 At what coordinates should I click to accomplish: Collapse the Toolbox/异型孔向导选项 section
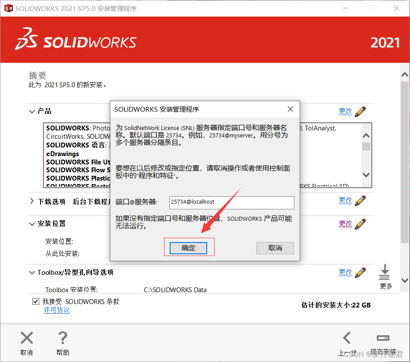point(32,273)
